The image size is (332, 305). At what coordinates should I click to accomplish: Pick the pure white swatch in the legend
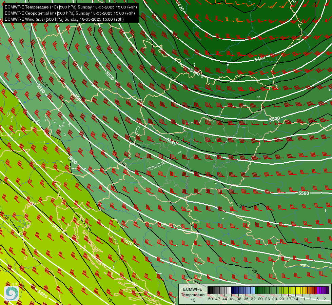tap(230, 290)
